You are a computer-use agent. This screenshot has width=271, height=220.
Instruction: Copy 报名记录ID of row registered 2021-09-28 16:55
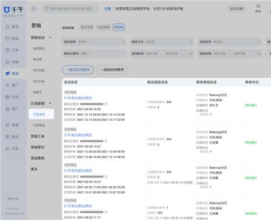tap(106, 104)
